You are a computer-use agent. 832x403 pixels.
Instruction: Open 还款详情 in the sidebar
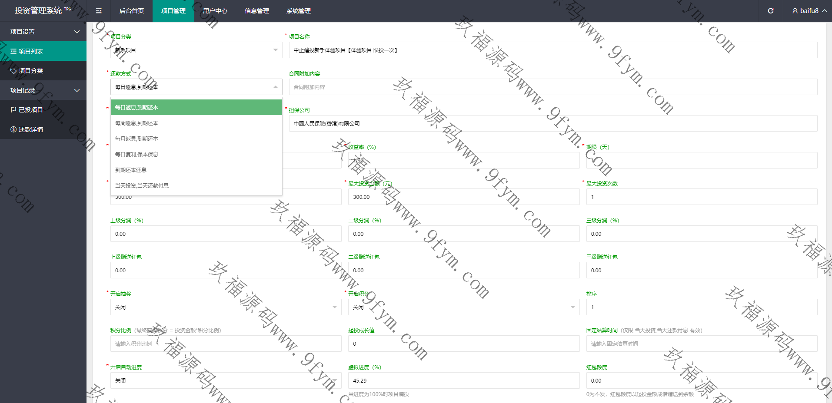(x=30, y=129)
